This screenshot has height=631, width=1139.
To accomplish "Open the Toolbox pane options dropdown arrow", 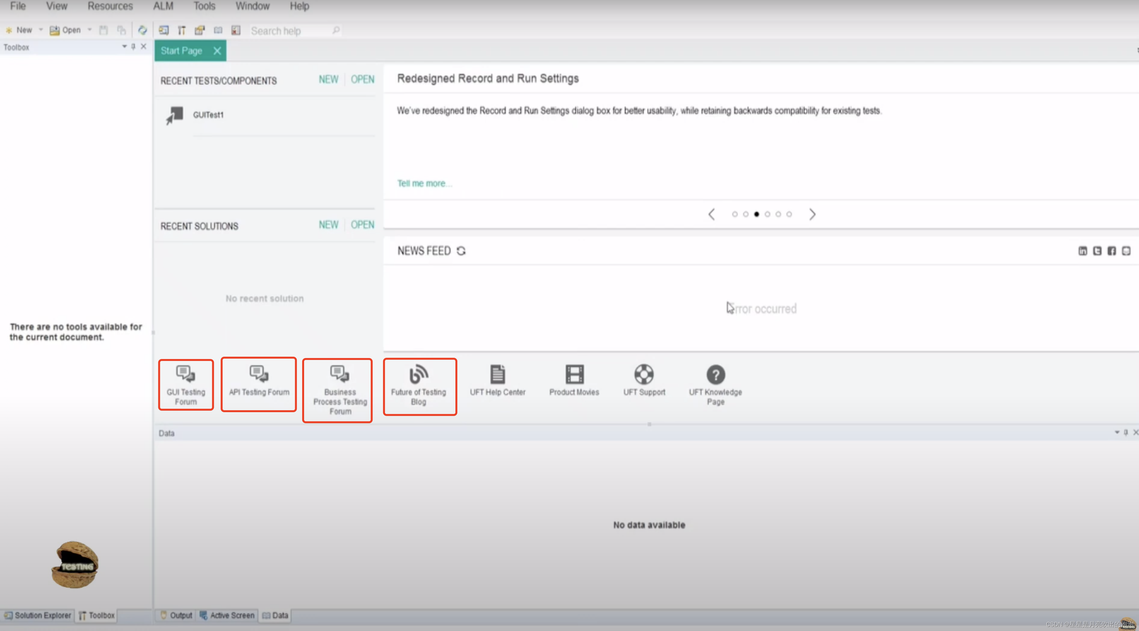I will click(124, 46).
